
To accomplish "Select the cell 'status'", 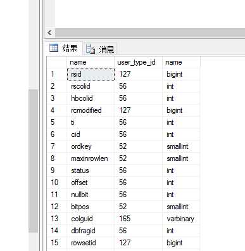I will pos(91,171).
